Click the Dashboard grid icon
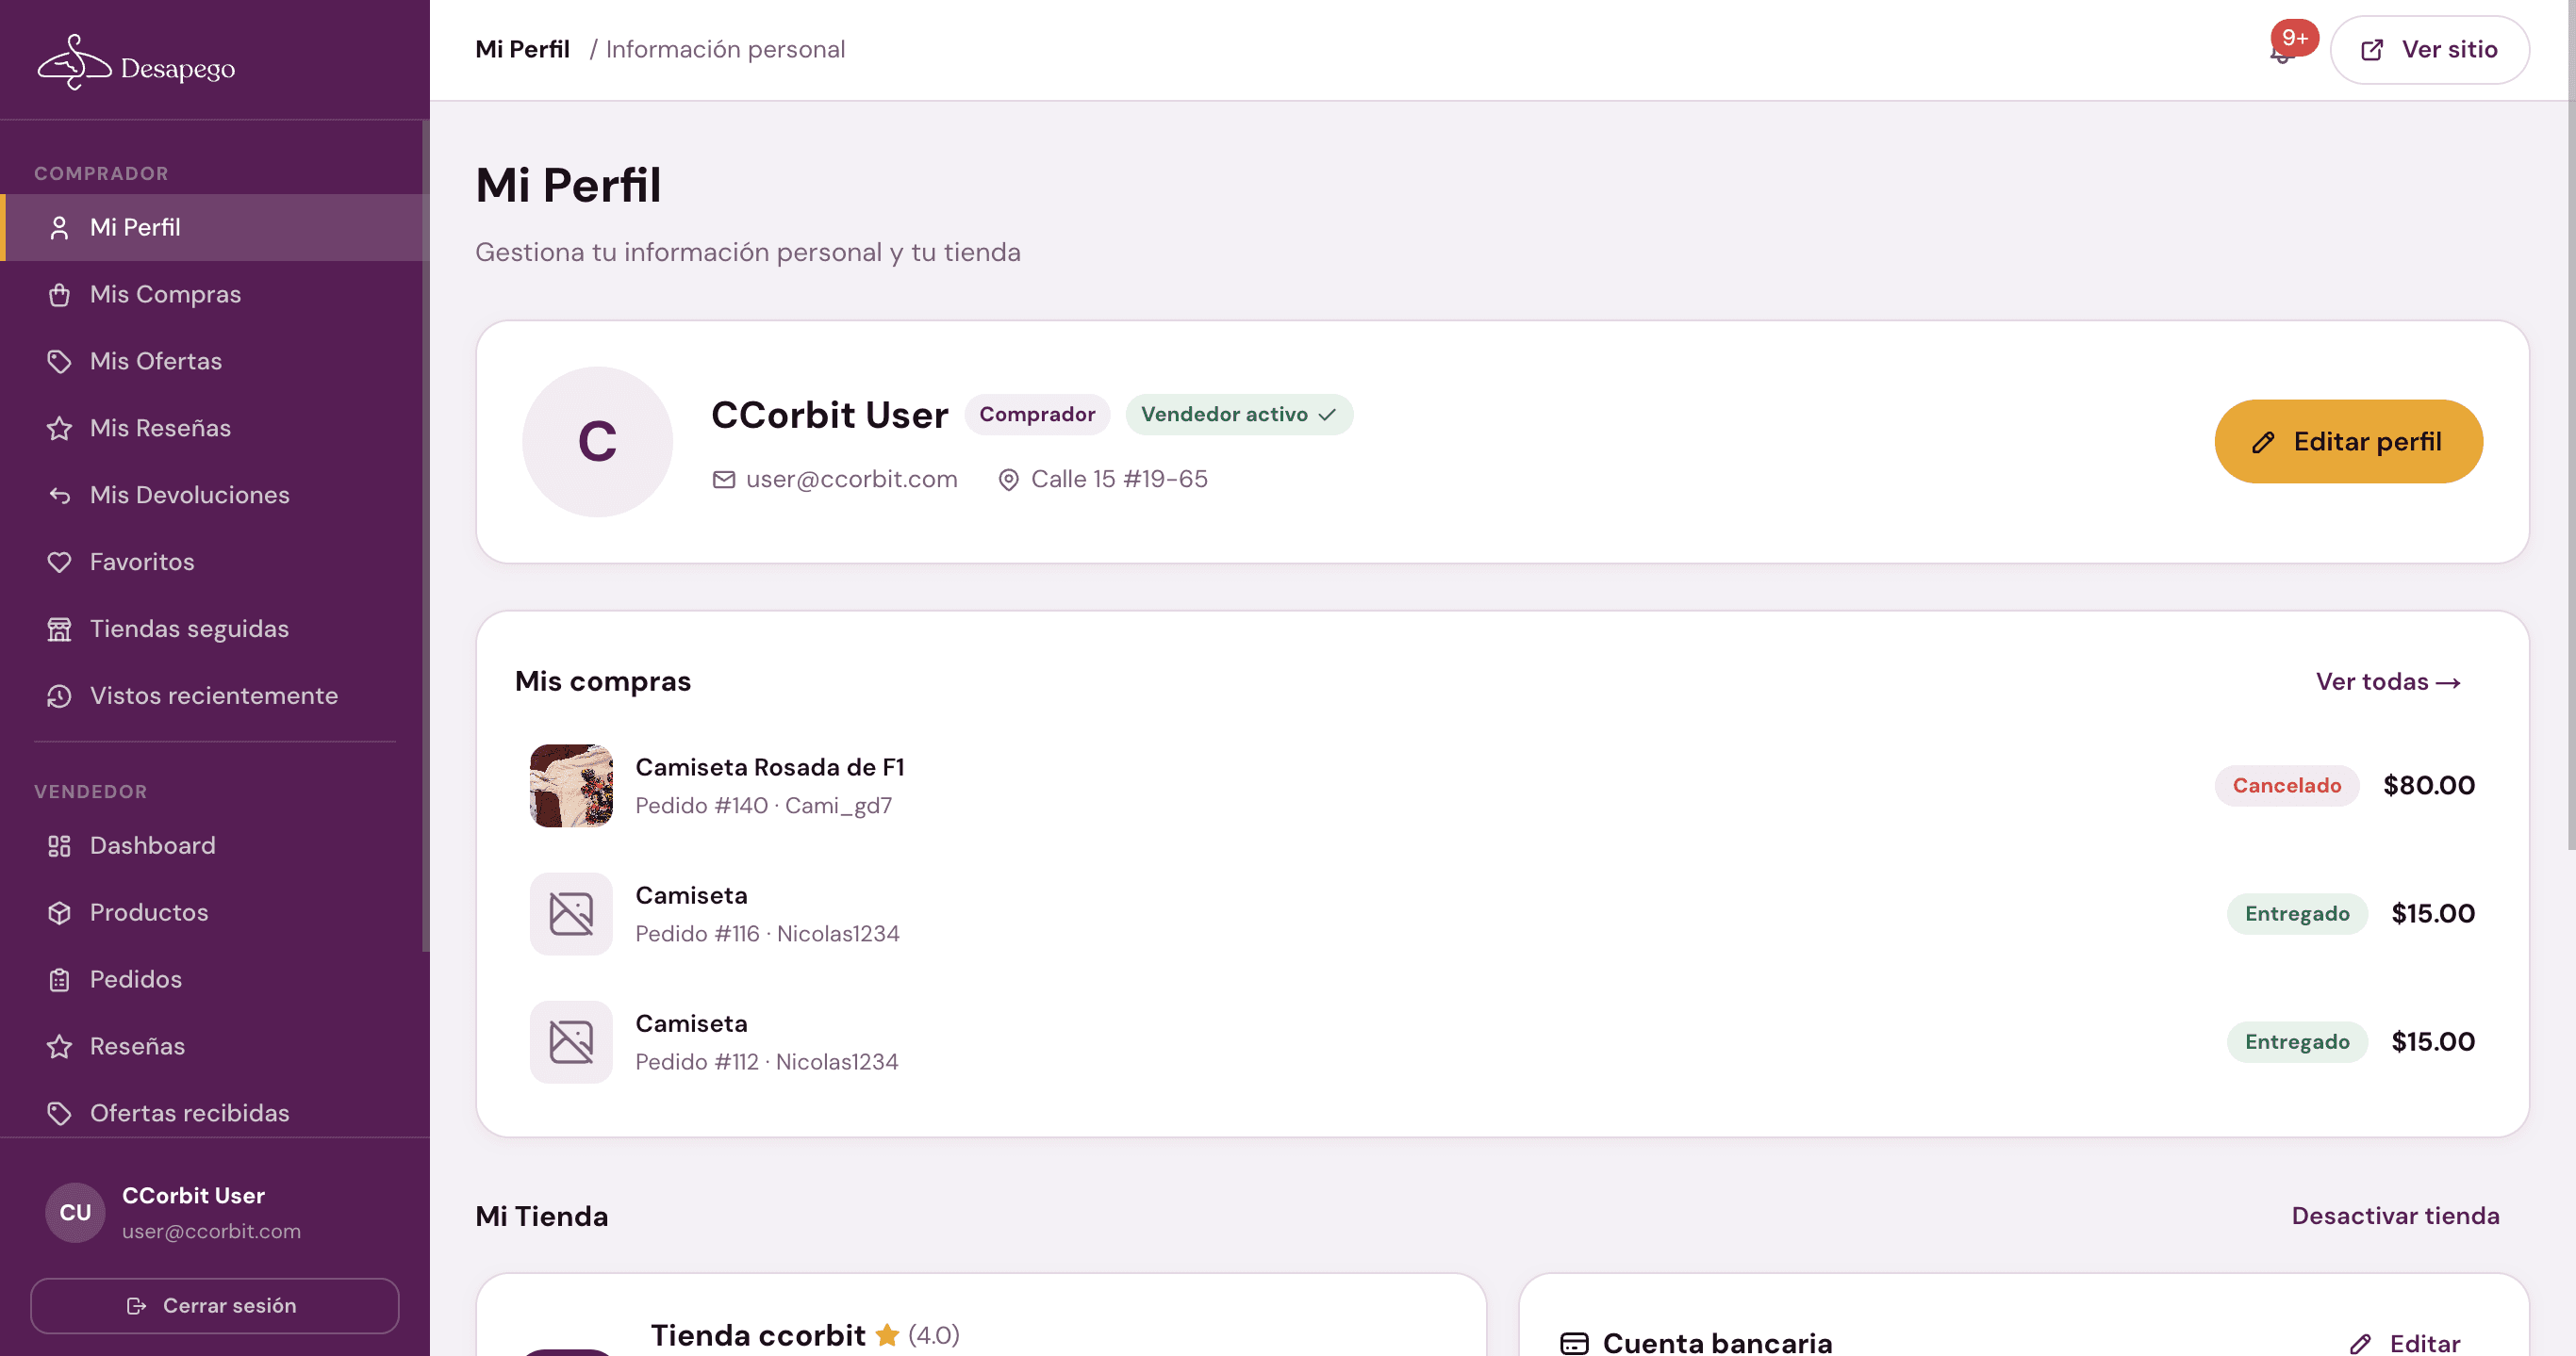Viewport: 2576px width, 1356px height. click(59, 846)
